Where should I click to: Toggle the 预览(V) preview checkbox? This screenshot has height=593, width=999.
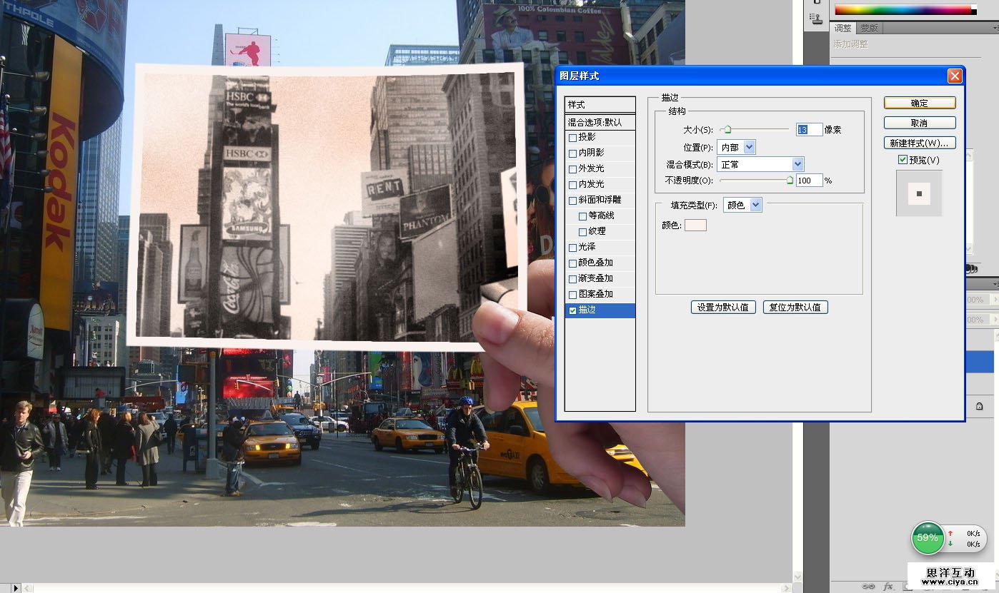point(903,160)
